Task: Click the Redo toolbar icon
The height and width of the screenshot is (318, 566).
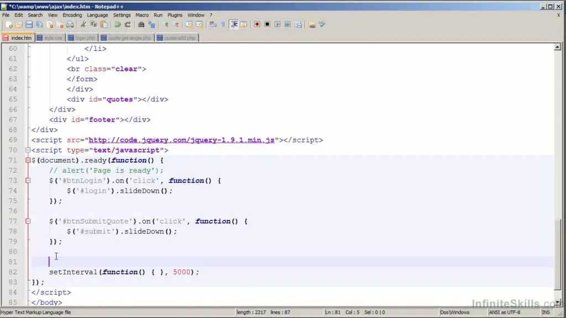Action: tap(128, 24)
